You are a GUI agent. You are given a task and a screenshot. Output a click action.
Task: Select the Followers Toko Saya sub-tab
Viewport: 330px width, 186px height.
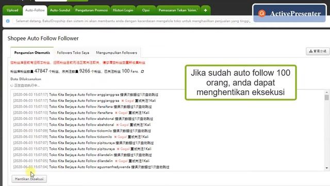pyautogui.click(x=73, y=53)
